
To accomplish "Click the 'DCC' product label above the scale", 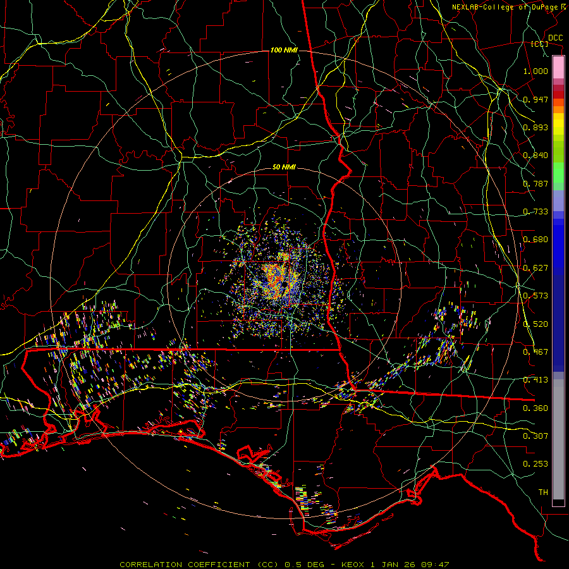I will tap(555, 38).
